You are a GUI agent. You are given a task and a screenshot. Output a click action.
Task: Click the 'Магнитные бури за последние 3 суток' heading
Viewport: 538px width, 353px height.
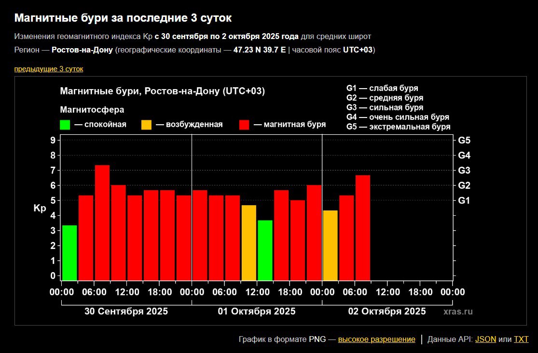[123, 18]
